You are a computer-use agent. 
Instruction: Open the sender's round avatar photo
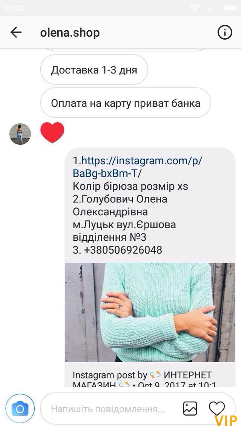coord(20,134)
